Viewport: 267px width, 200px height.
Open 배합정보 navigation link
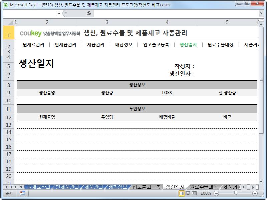point(124,45)
